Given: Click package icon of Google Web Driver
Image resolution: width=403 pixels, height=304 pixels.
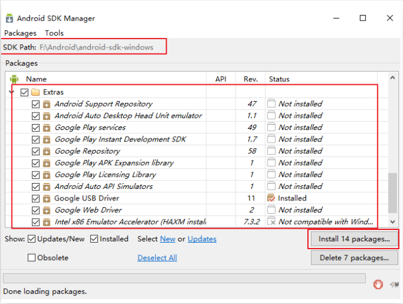Looking at the screenshot, I should (x=46, y=210).
